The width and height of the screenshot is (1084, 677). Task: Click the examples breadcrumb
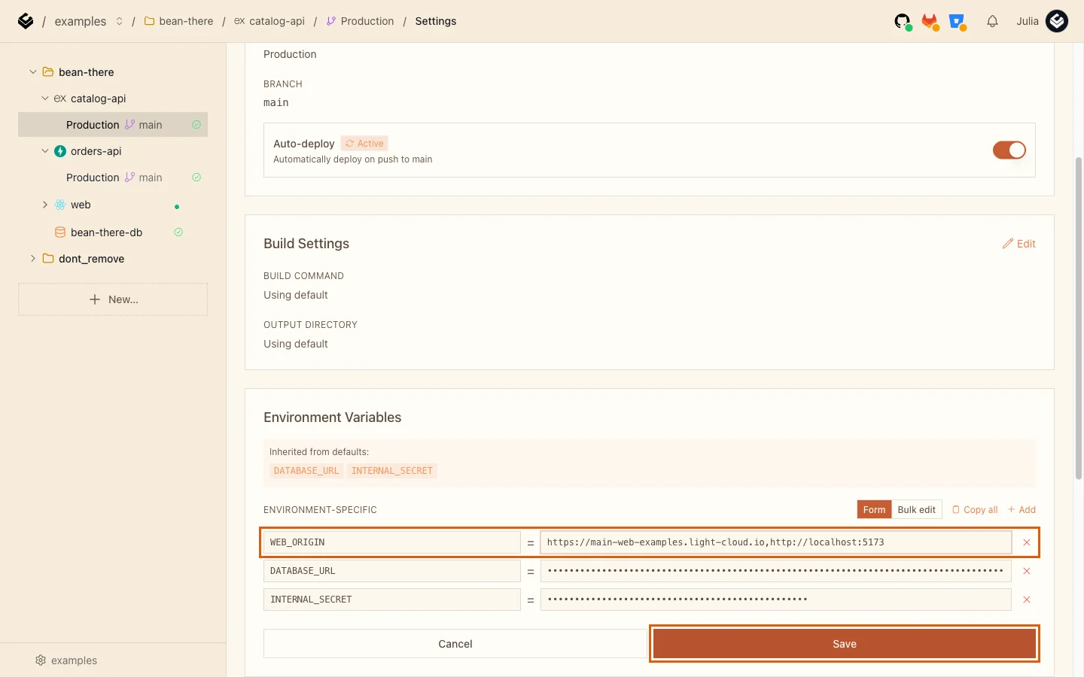(x=81, y=21)
